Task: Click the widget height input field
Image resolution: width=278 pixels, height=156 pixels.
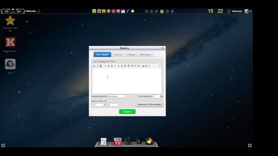Action: click(112, 105)
